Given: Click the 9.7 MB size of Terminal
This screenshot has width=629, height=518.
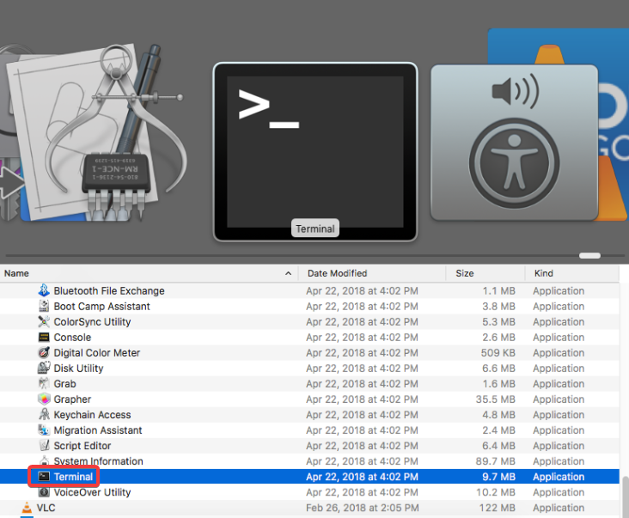Looking at the screenshot, I should point(498,477).
